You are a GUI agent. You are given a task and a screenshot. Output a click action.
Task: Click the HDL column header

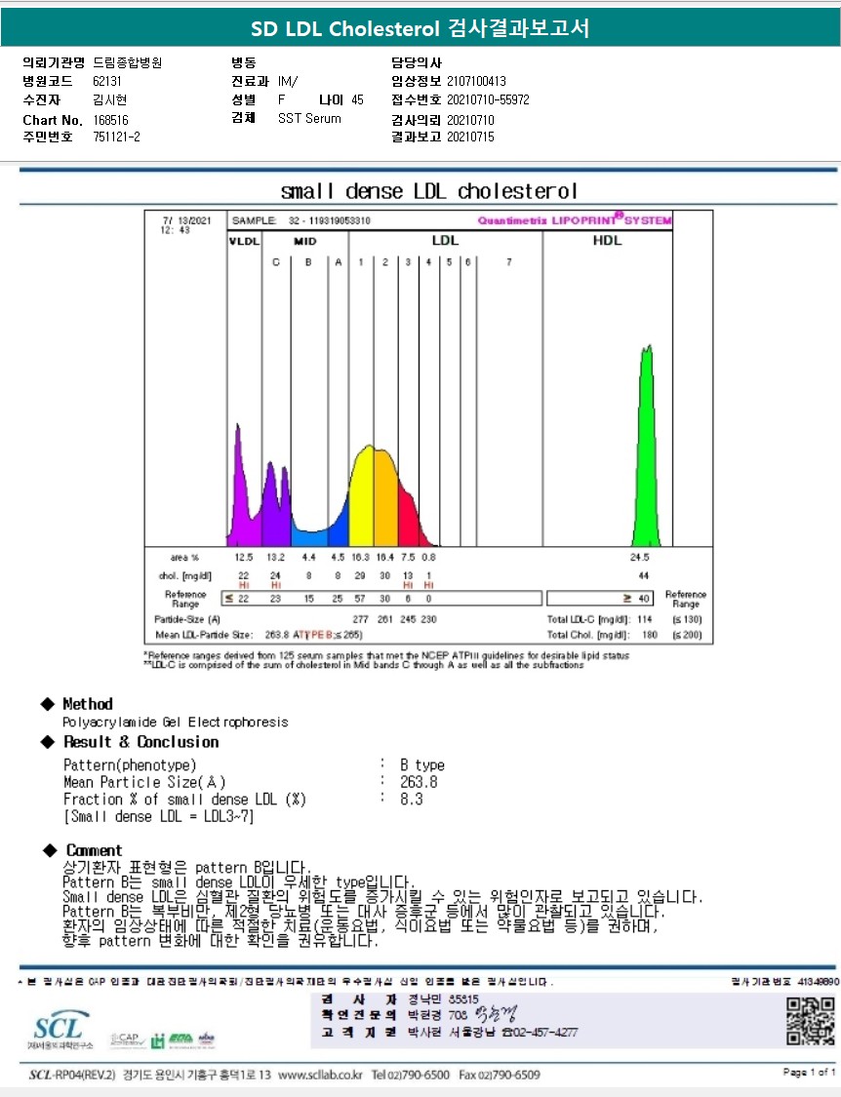click(x=607, y=240)
